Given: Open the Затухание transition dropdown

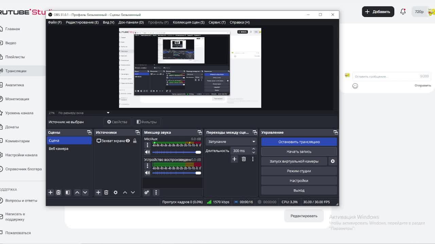Looking at the screenshot, I should point(231,142).
